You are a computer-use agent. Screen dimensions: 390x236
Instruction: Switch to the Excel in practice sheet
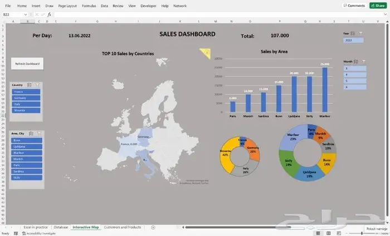pyautogui.click(x=36, y=227)
